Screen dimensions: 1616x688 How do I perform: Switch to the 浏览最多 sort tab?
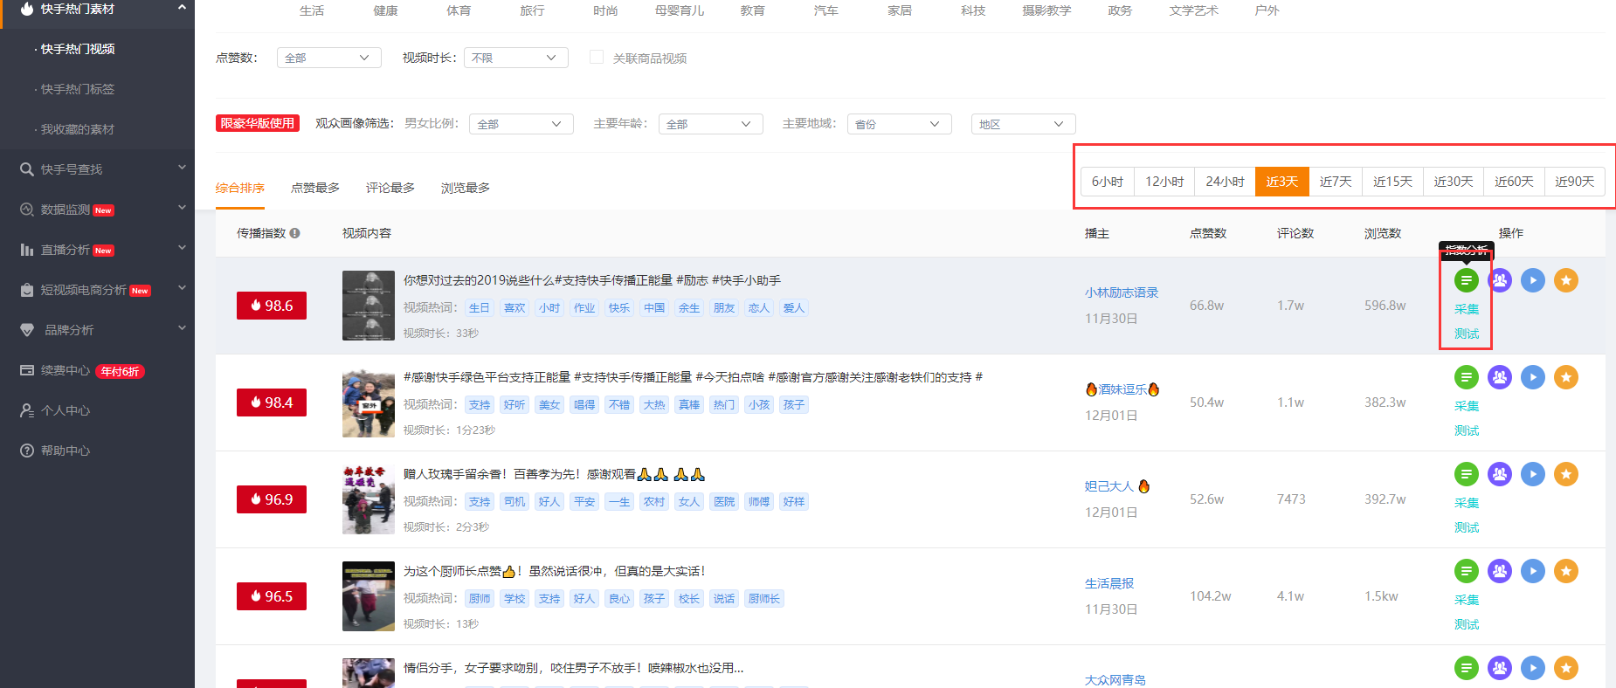466,188
